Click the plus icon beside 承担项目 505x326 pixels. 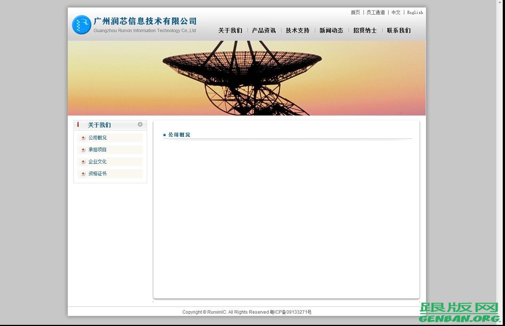(83, 150)
